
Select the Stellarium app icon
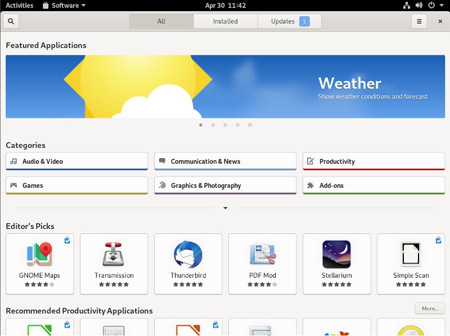[336, 264]
